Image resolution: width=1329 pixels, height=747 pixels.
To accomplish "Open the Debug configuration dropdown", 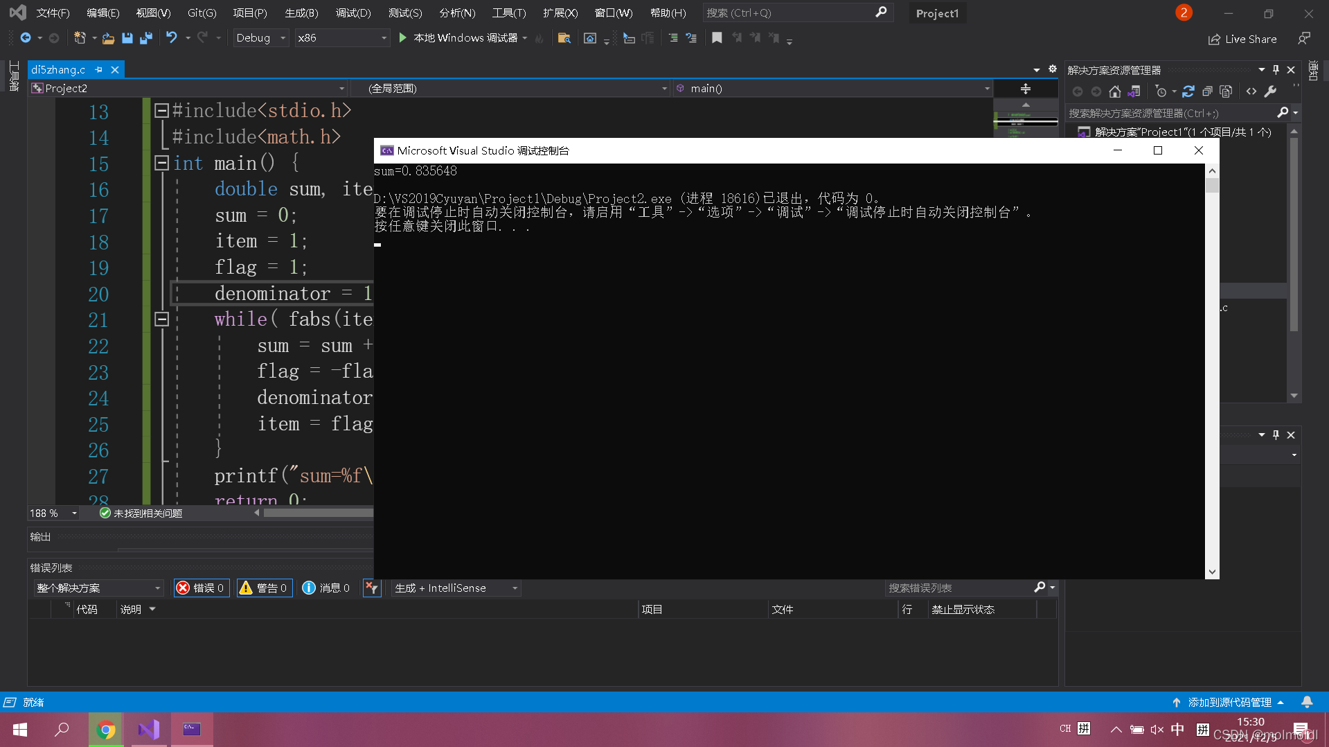I will click(260, 38).
